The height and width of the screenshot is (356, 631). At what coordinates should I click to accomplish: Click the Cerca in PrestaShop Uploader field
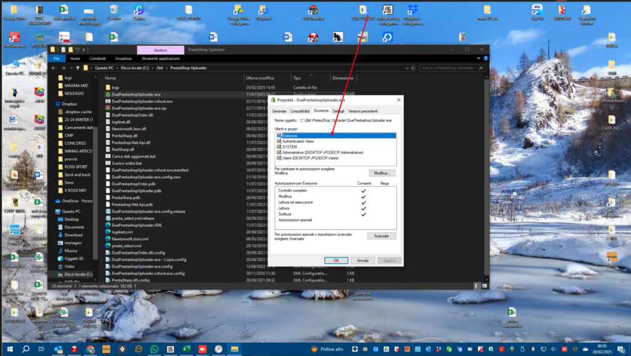pyautogui.click(x=449, y=68)
